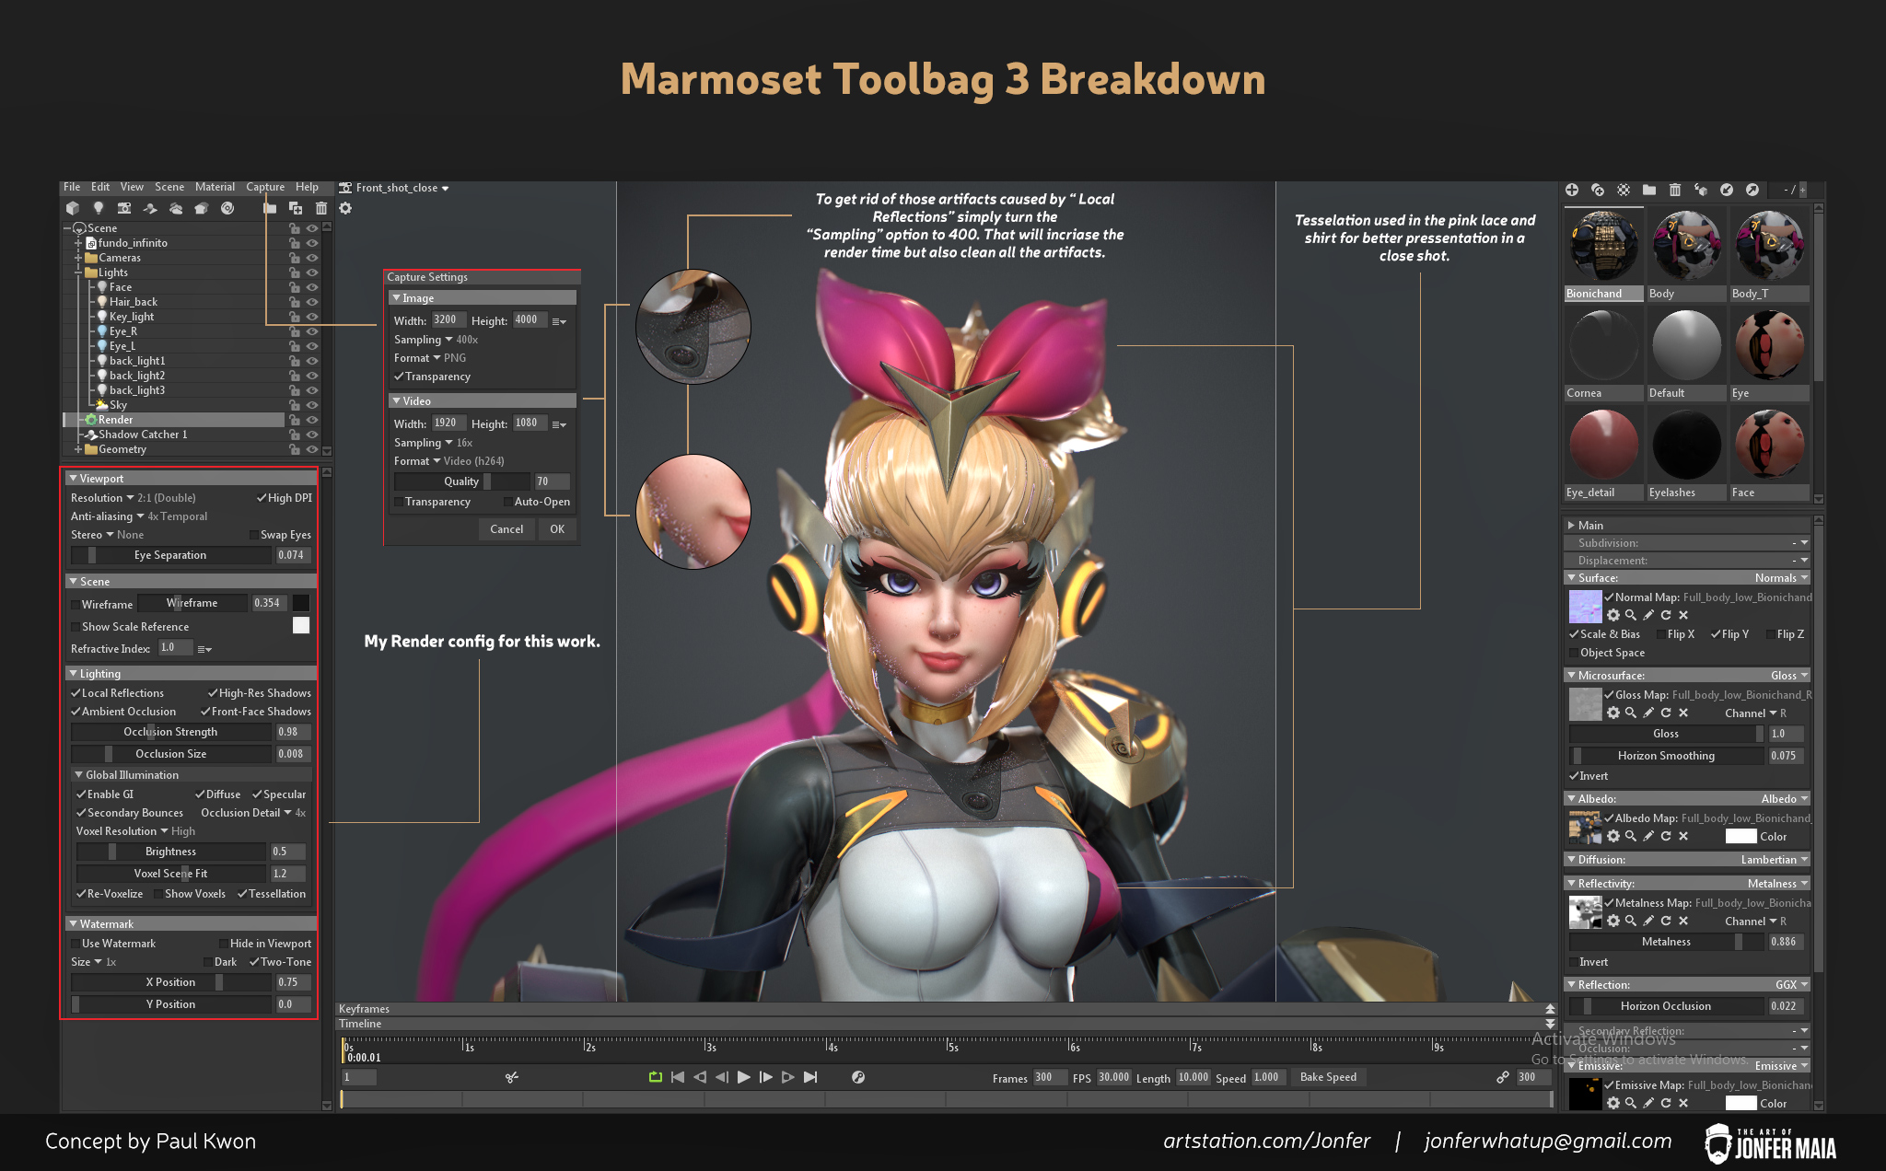Enable the Use Watermark checkbox
The height and width of the screenshot is (1171, 1886).
point(76,944)
